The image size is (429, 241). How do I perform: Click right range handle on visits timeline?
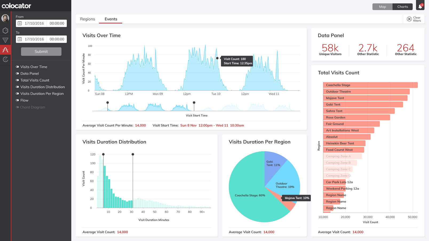click(x=194, y=103)
